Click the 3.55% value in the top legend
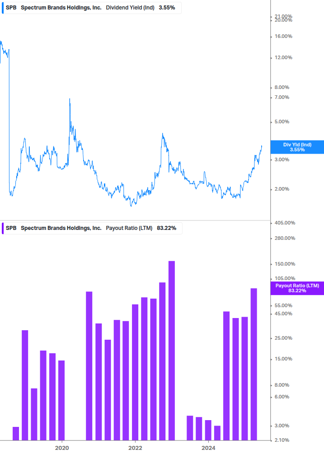The width and height of the screenshot is (324, 454). click(167, 8)
